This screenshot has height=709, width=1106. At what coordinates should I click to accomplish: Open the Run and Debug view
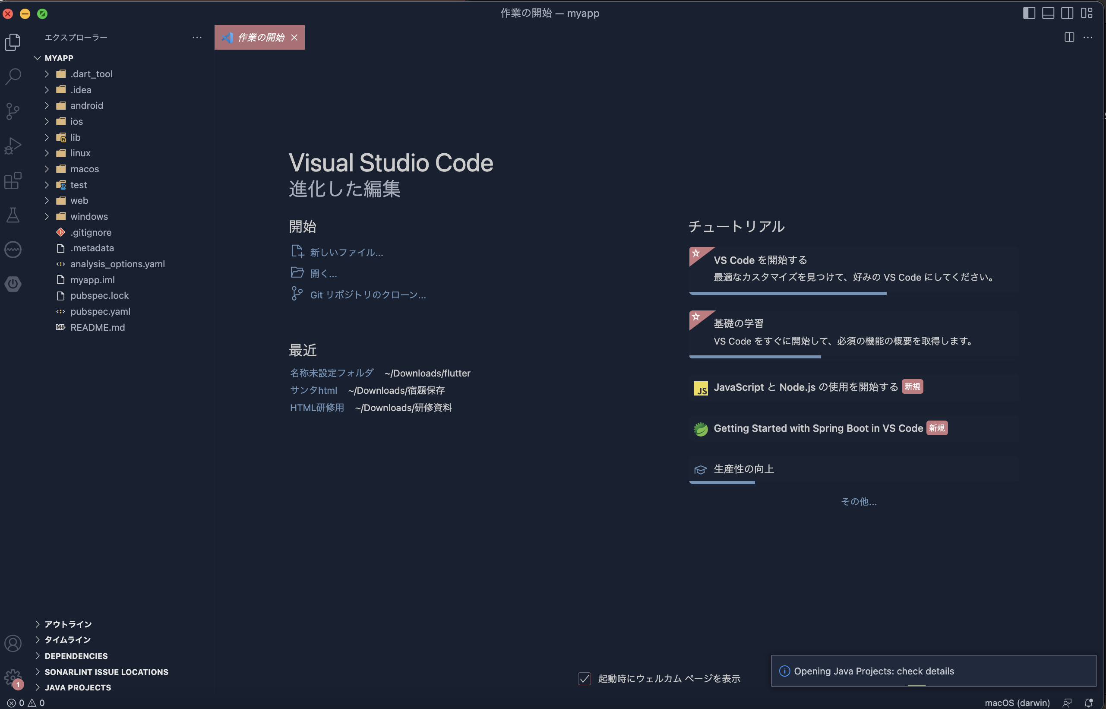13,146
